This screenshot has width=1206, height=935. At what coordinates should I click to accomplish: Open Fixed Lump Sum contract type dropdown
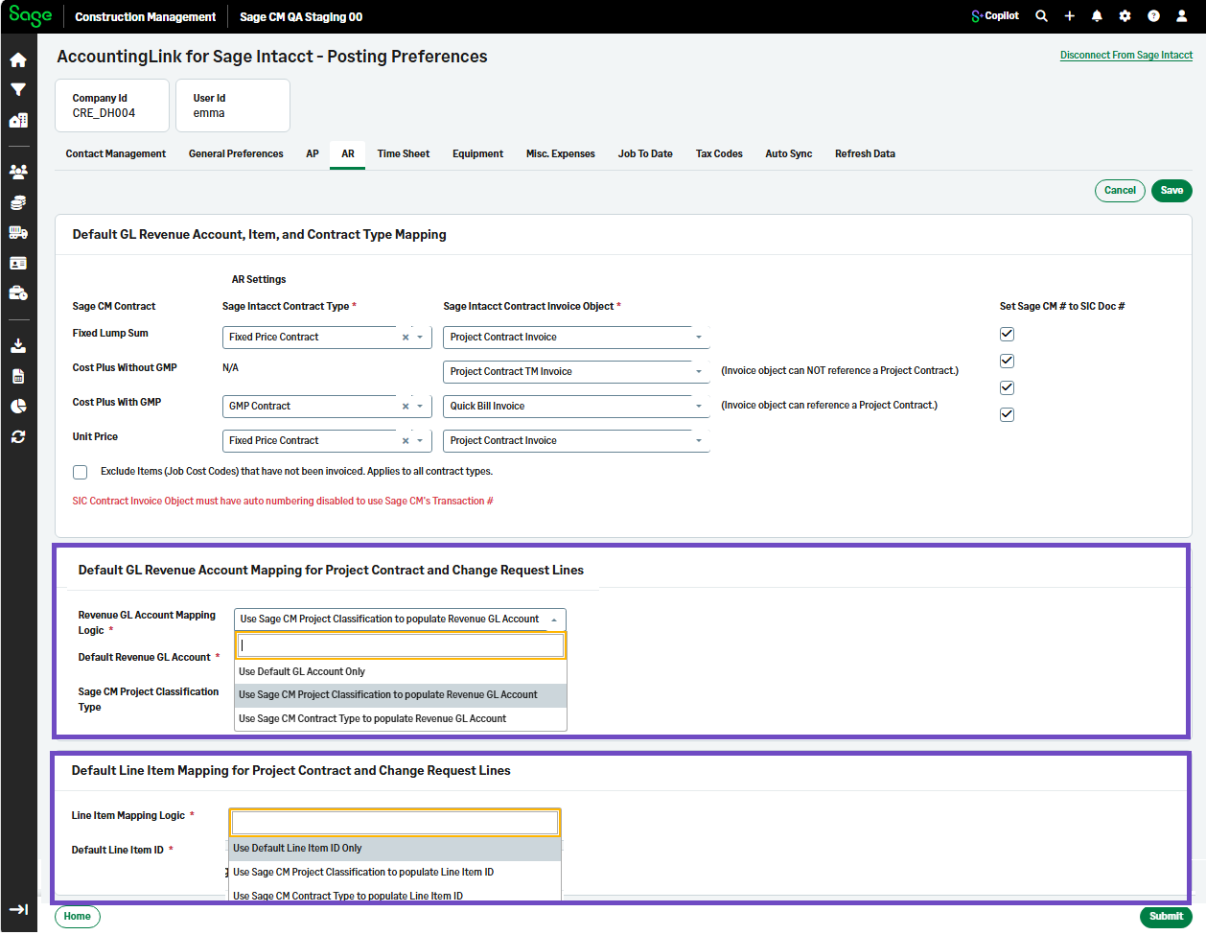(420, 338)
